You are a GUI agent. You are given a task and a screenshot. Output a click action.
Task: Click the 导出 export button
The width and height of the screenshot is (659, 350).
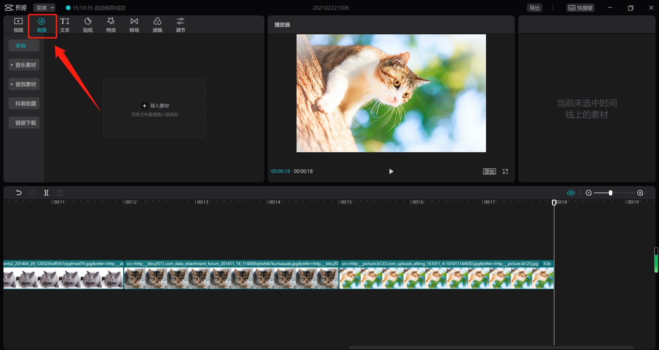[x=534, y=8]
